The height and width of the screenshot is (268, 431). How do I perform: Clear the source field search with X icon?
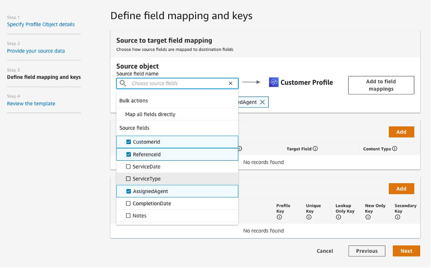[230, 83]
